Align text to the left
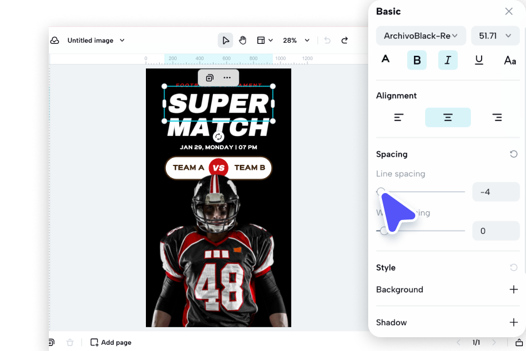Screen dimensions: 526x351 398,118
